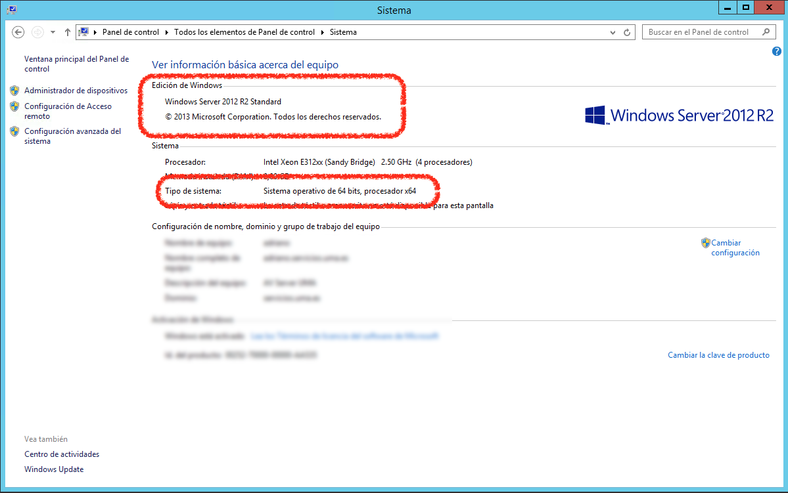Open Administrador de dispositivos link

click(x=76, y=91)
